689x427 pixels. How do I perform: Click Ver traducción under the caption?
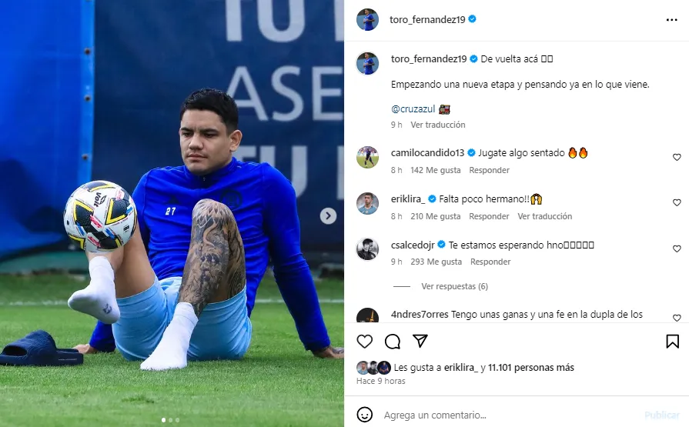(438, 125)
